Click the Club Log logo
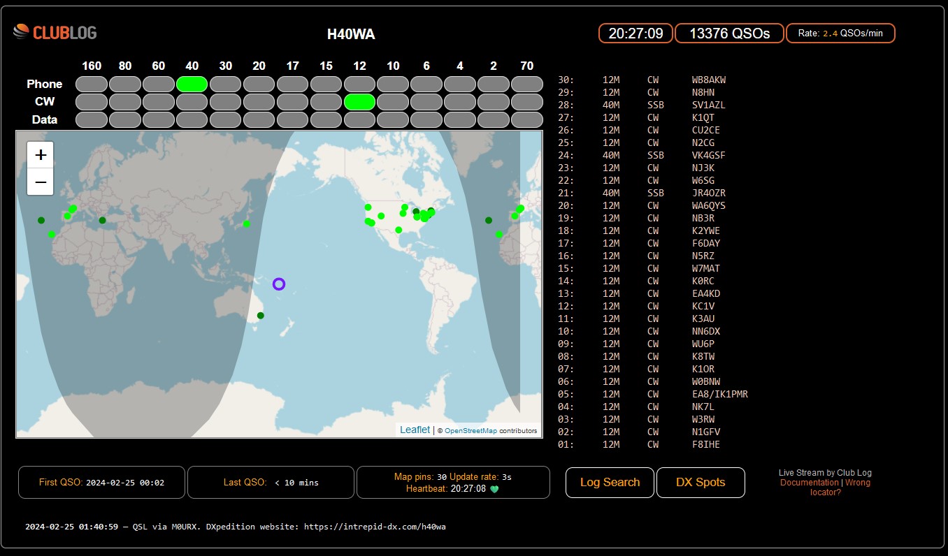This screenshot has width=948, height=556. click(55, 32)
